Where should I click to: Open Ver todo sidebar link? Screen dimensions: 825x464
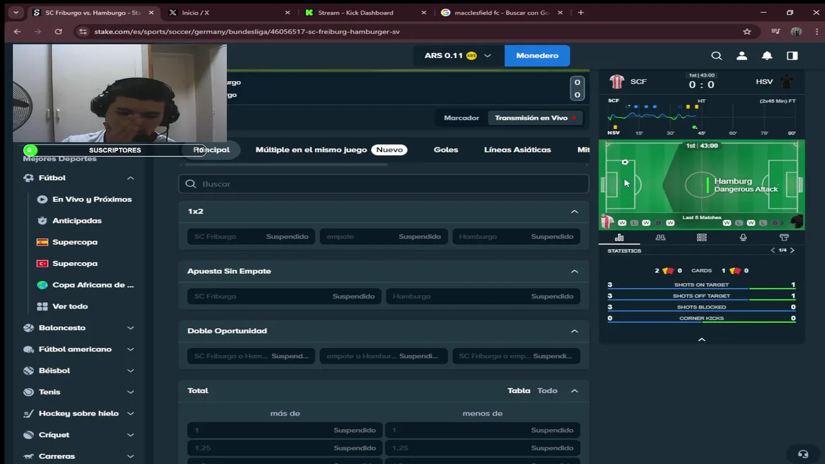click(70, 306)
